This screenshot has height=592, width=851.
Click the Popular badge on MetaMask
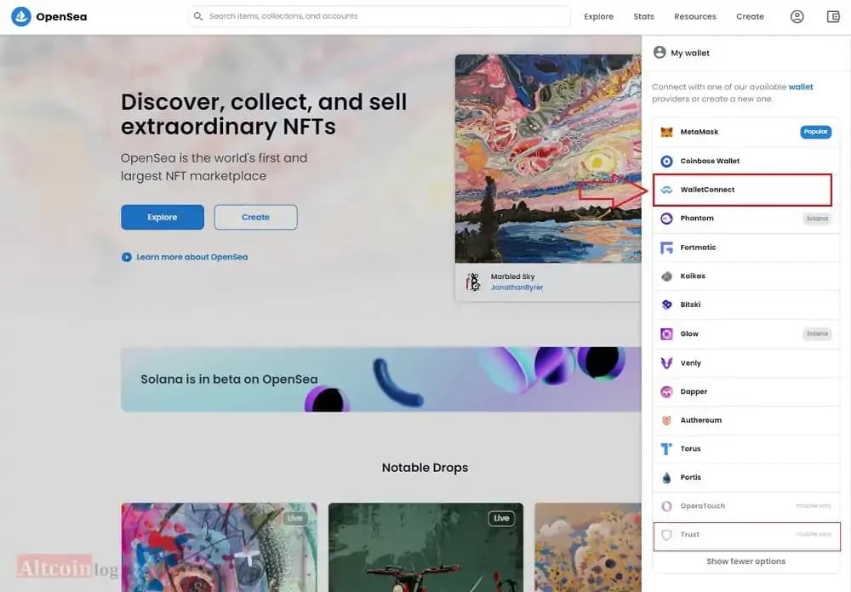pyautogui.click(x=816, y=132)
